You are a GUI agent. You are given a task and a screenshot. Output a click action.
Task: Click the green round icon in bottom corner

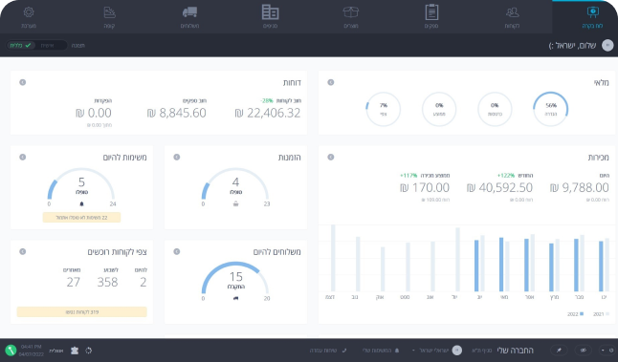click(x=11, y=351)
